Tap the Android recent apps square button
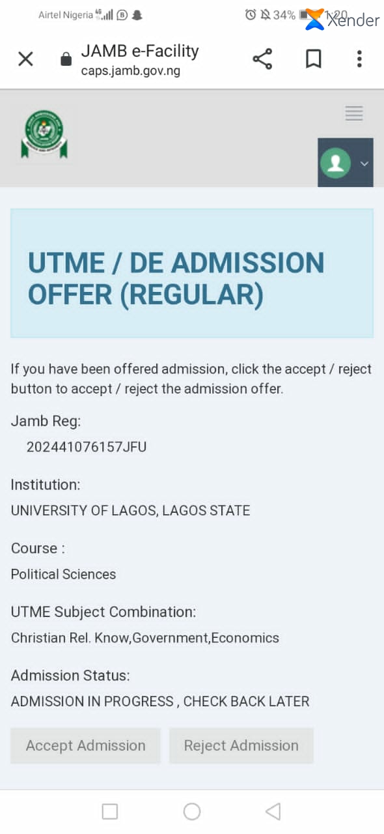Viewport: 384px width, 834px height. 110,811
